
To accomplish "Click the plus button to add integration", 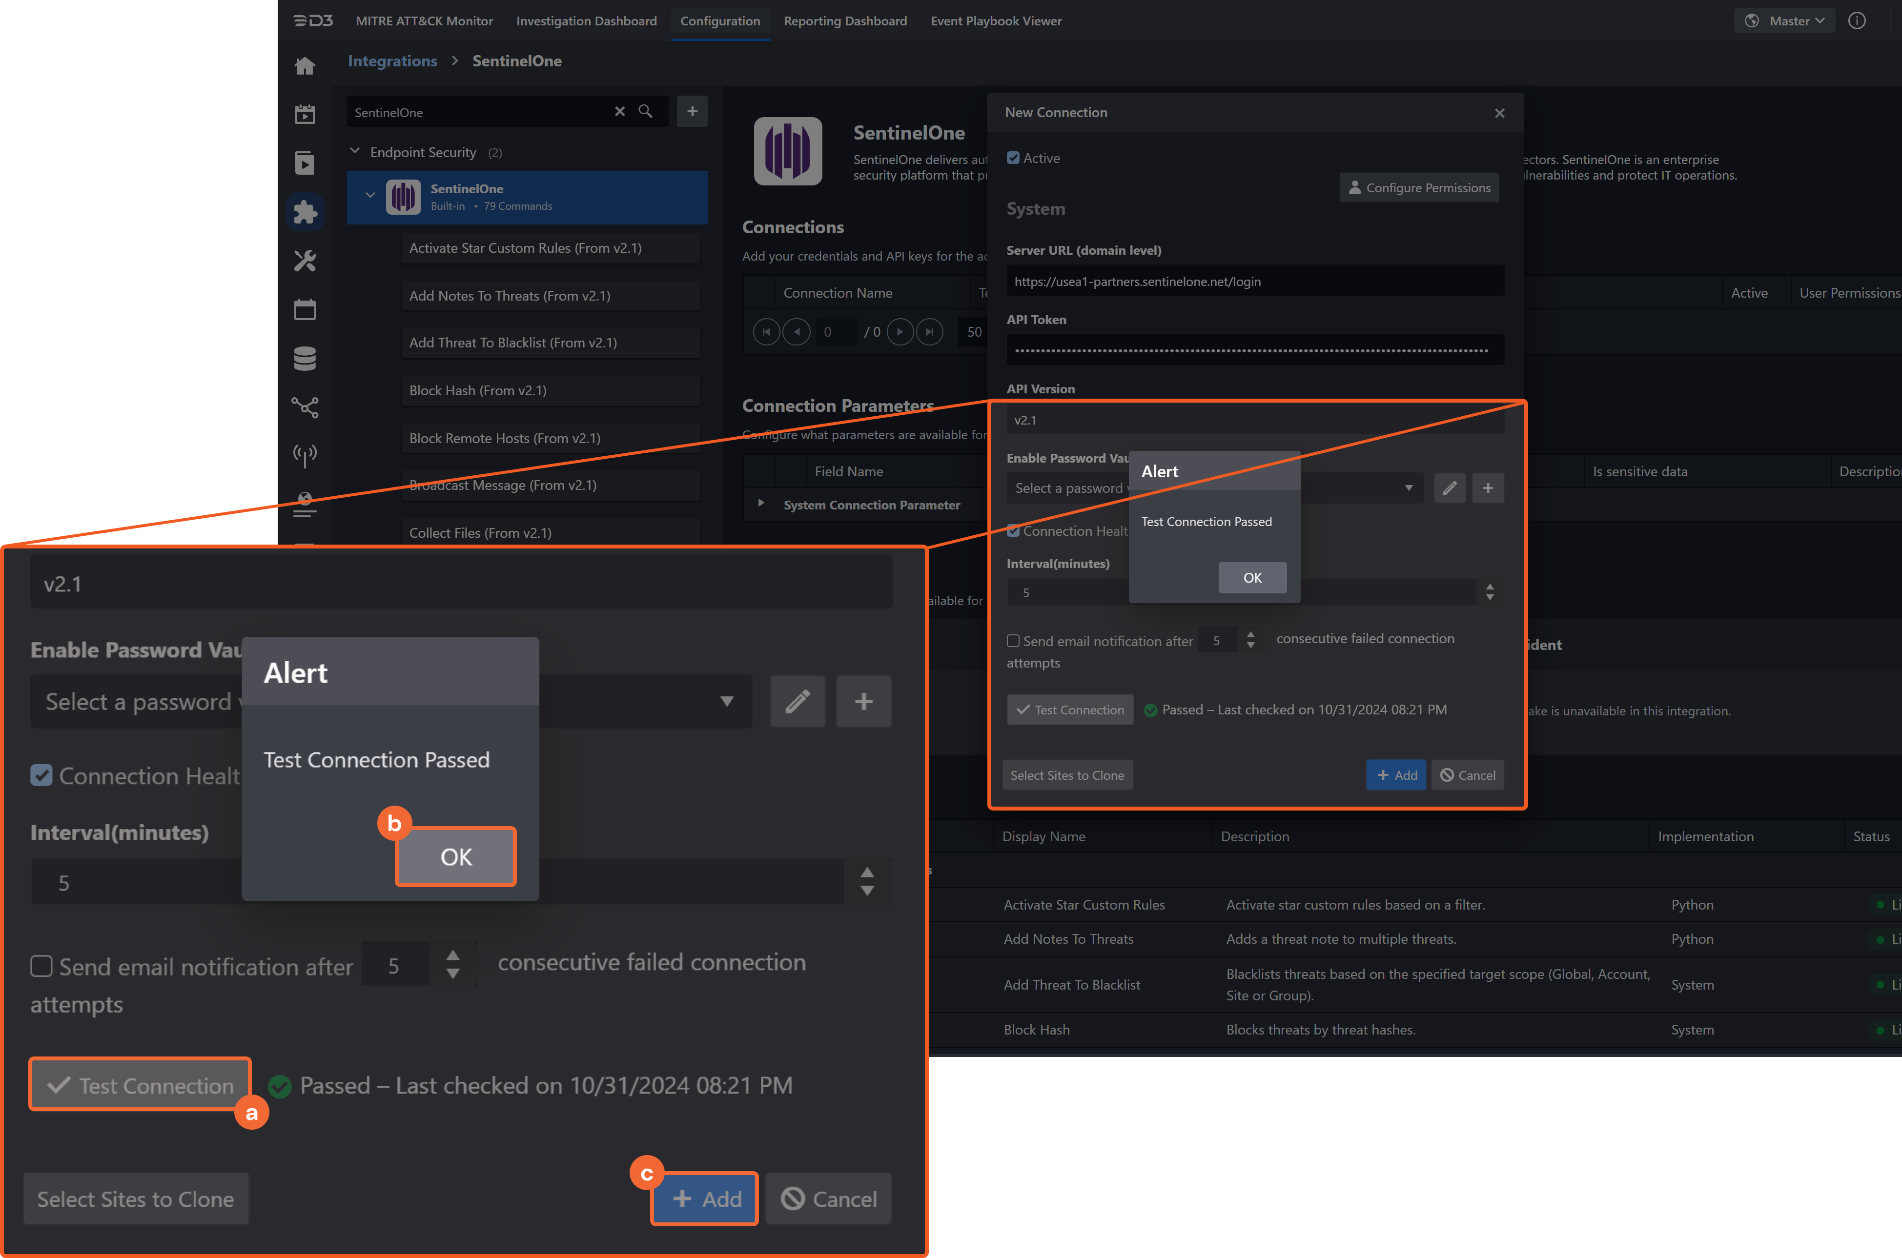I will [x=692, y=112].
